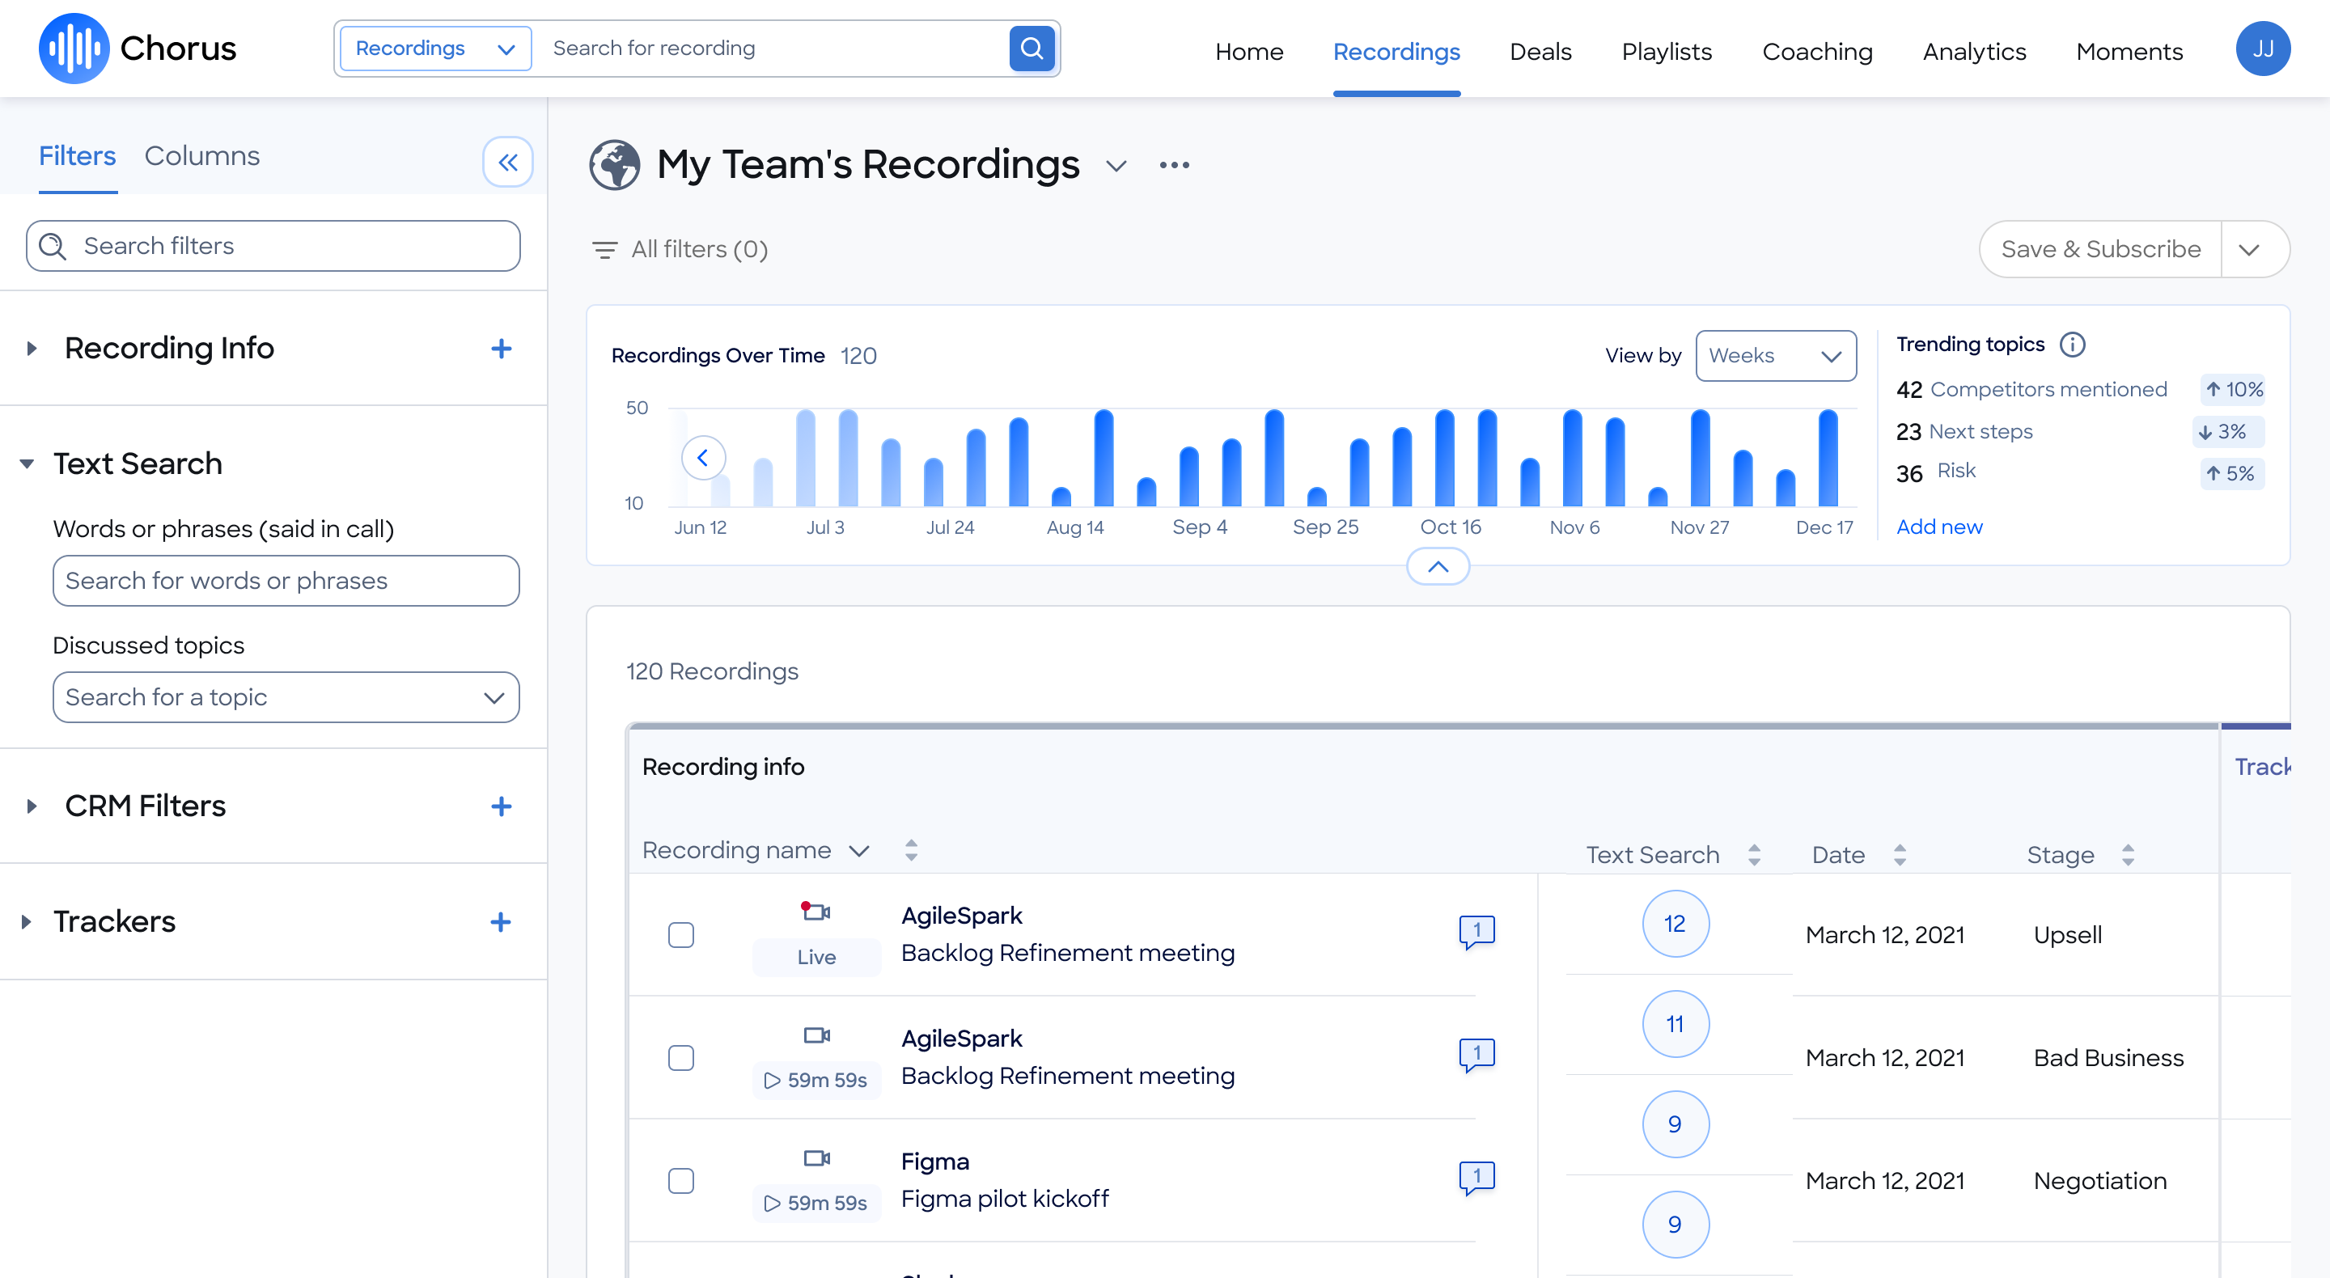Switch to the Columns tab
2330x1278 pixels.
201,155
